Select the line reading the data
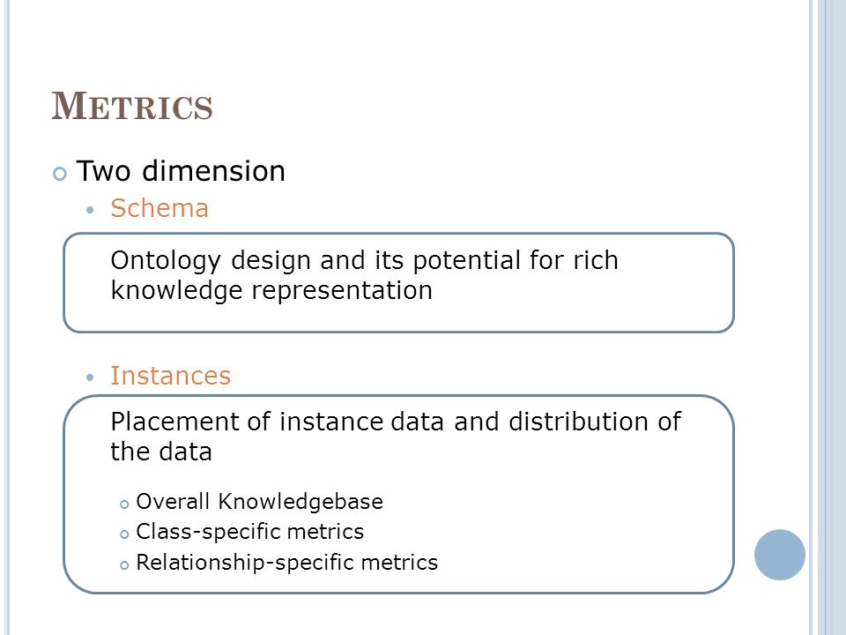 (x=160, y=452)
